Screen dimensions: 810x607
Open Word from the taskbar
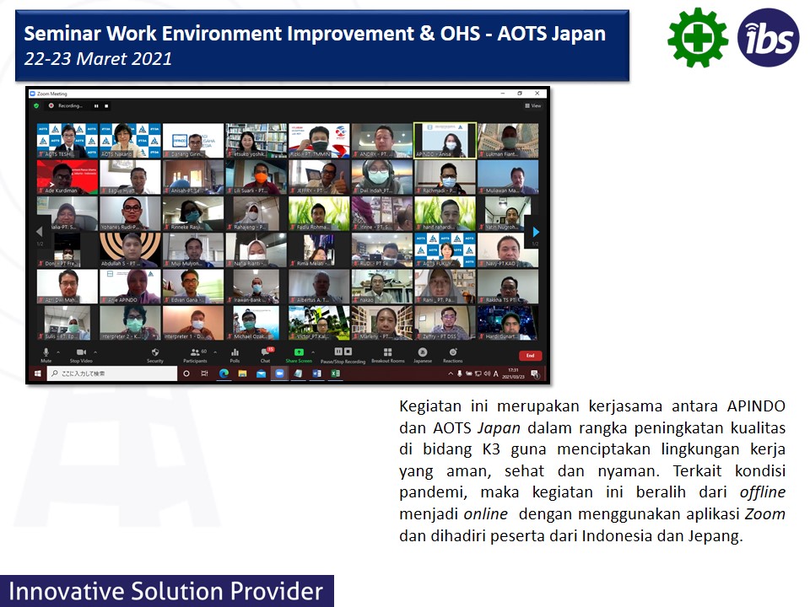point(316,373)
